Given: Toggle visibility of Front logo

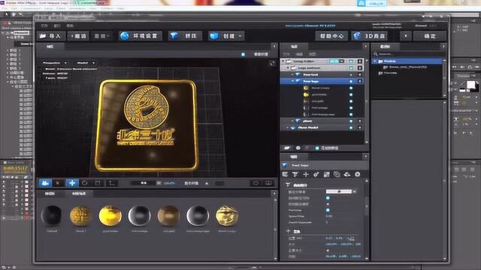Looking at the screenshot, I should click(351, 81).
